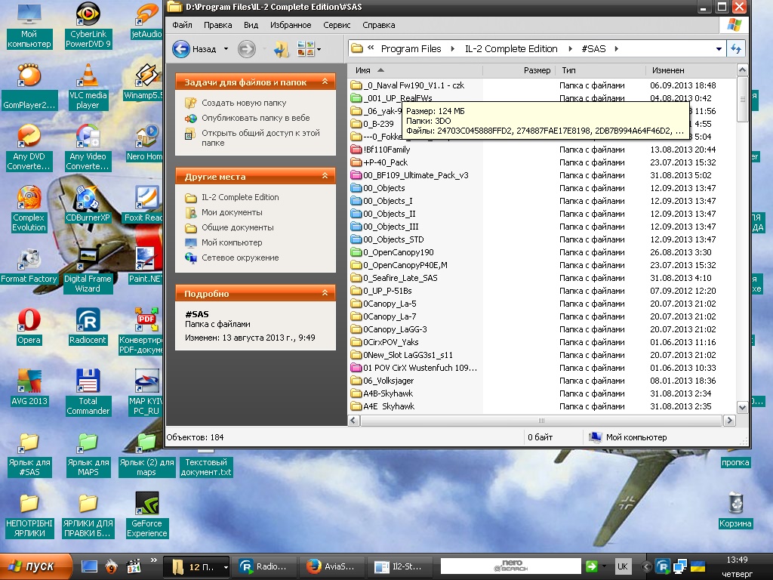Open the Вид menu

click(251, 25)
